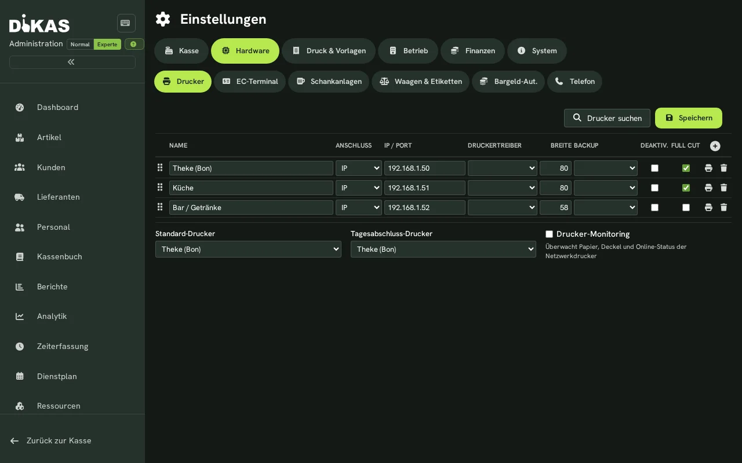The width and height of the screenshot is (742, 463).
Task: Click the Breite field of Bar / Getränke
Action: pos(555,207)
